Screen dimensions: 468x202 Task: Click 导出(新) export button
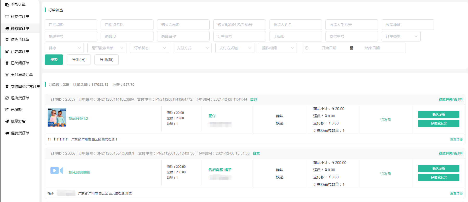[106, 60]
